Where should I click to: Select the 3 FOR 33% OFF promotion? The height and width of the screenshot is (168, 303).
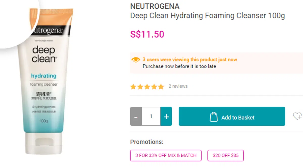click(x=166, y=155)
